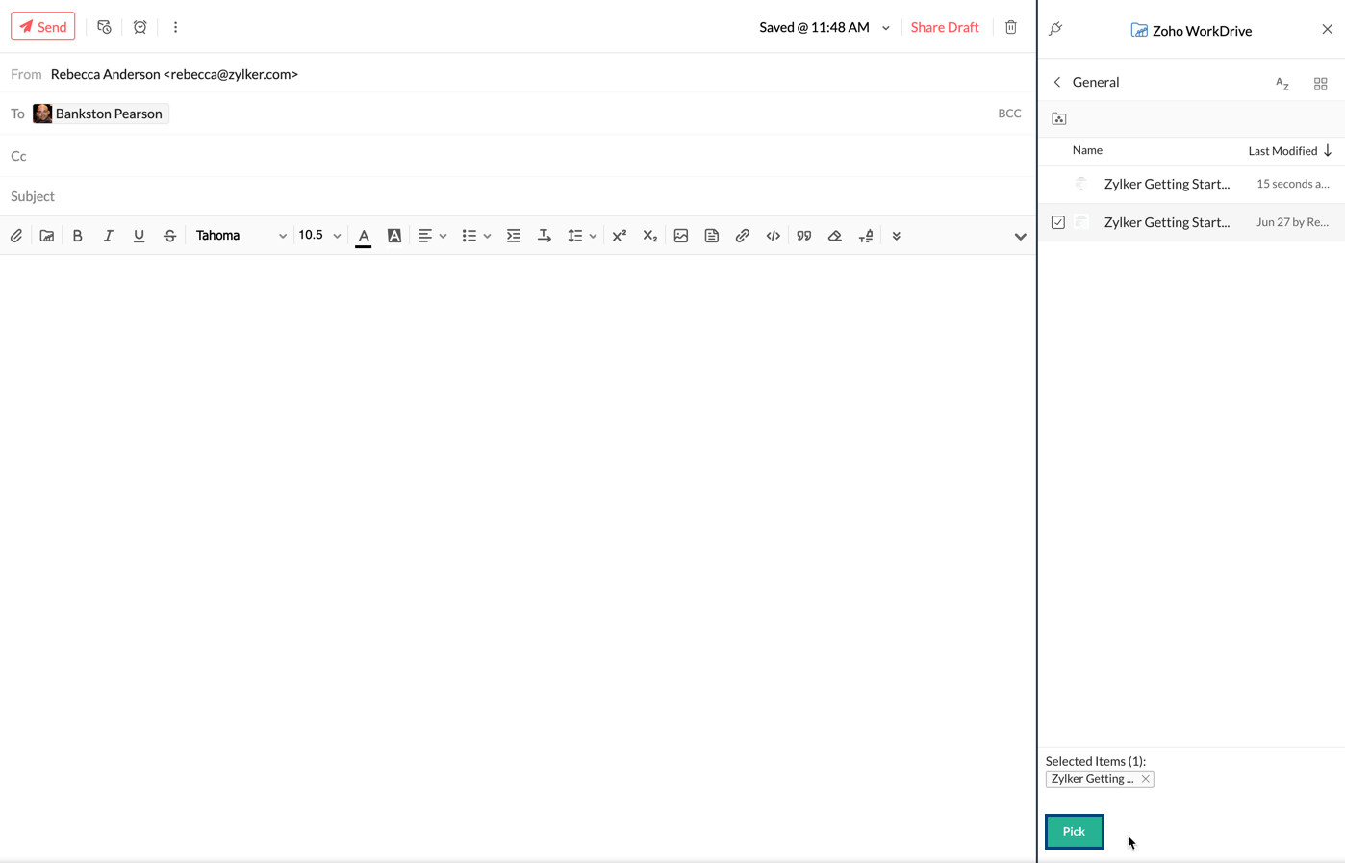Insert an image with the picture icon
The image size is (1345, 863).
tap(681, 236)
